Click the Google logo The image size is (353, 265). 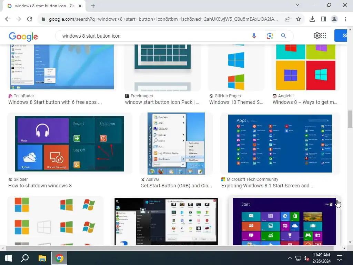pos(23,37)
